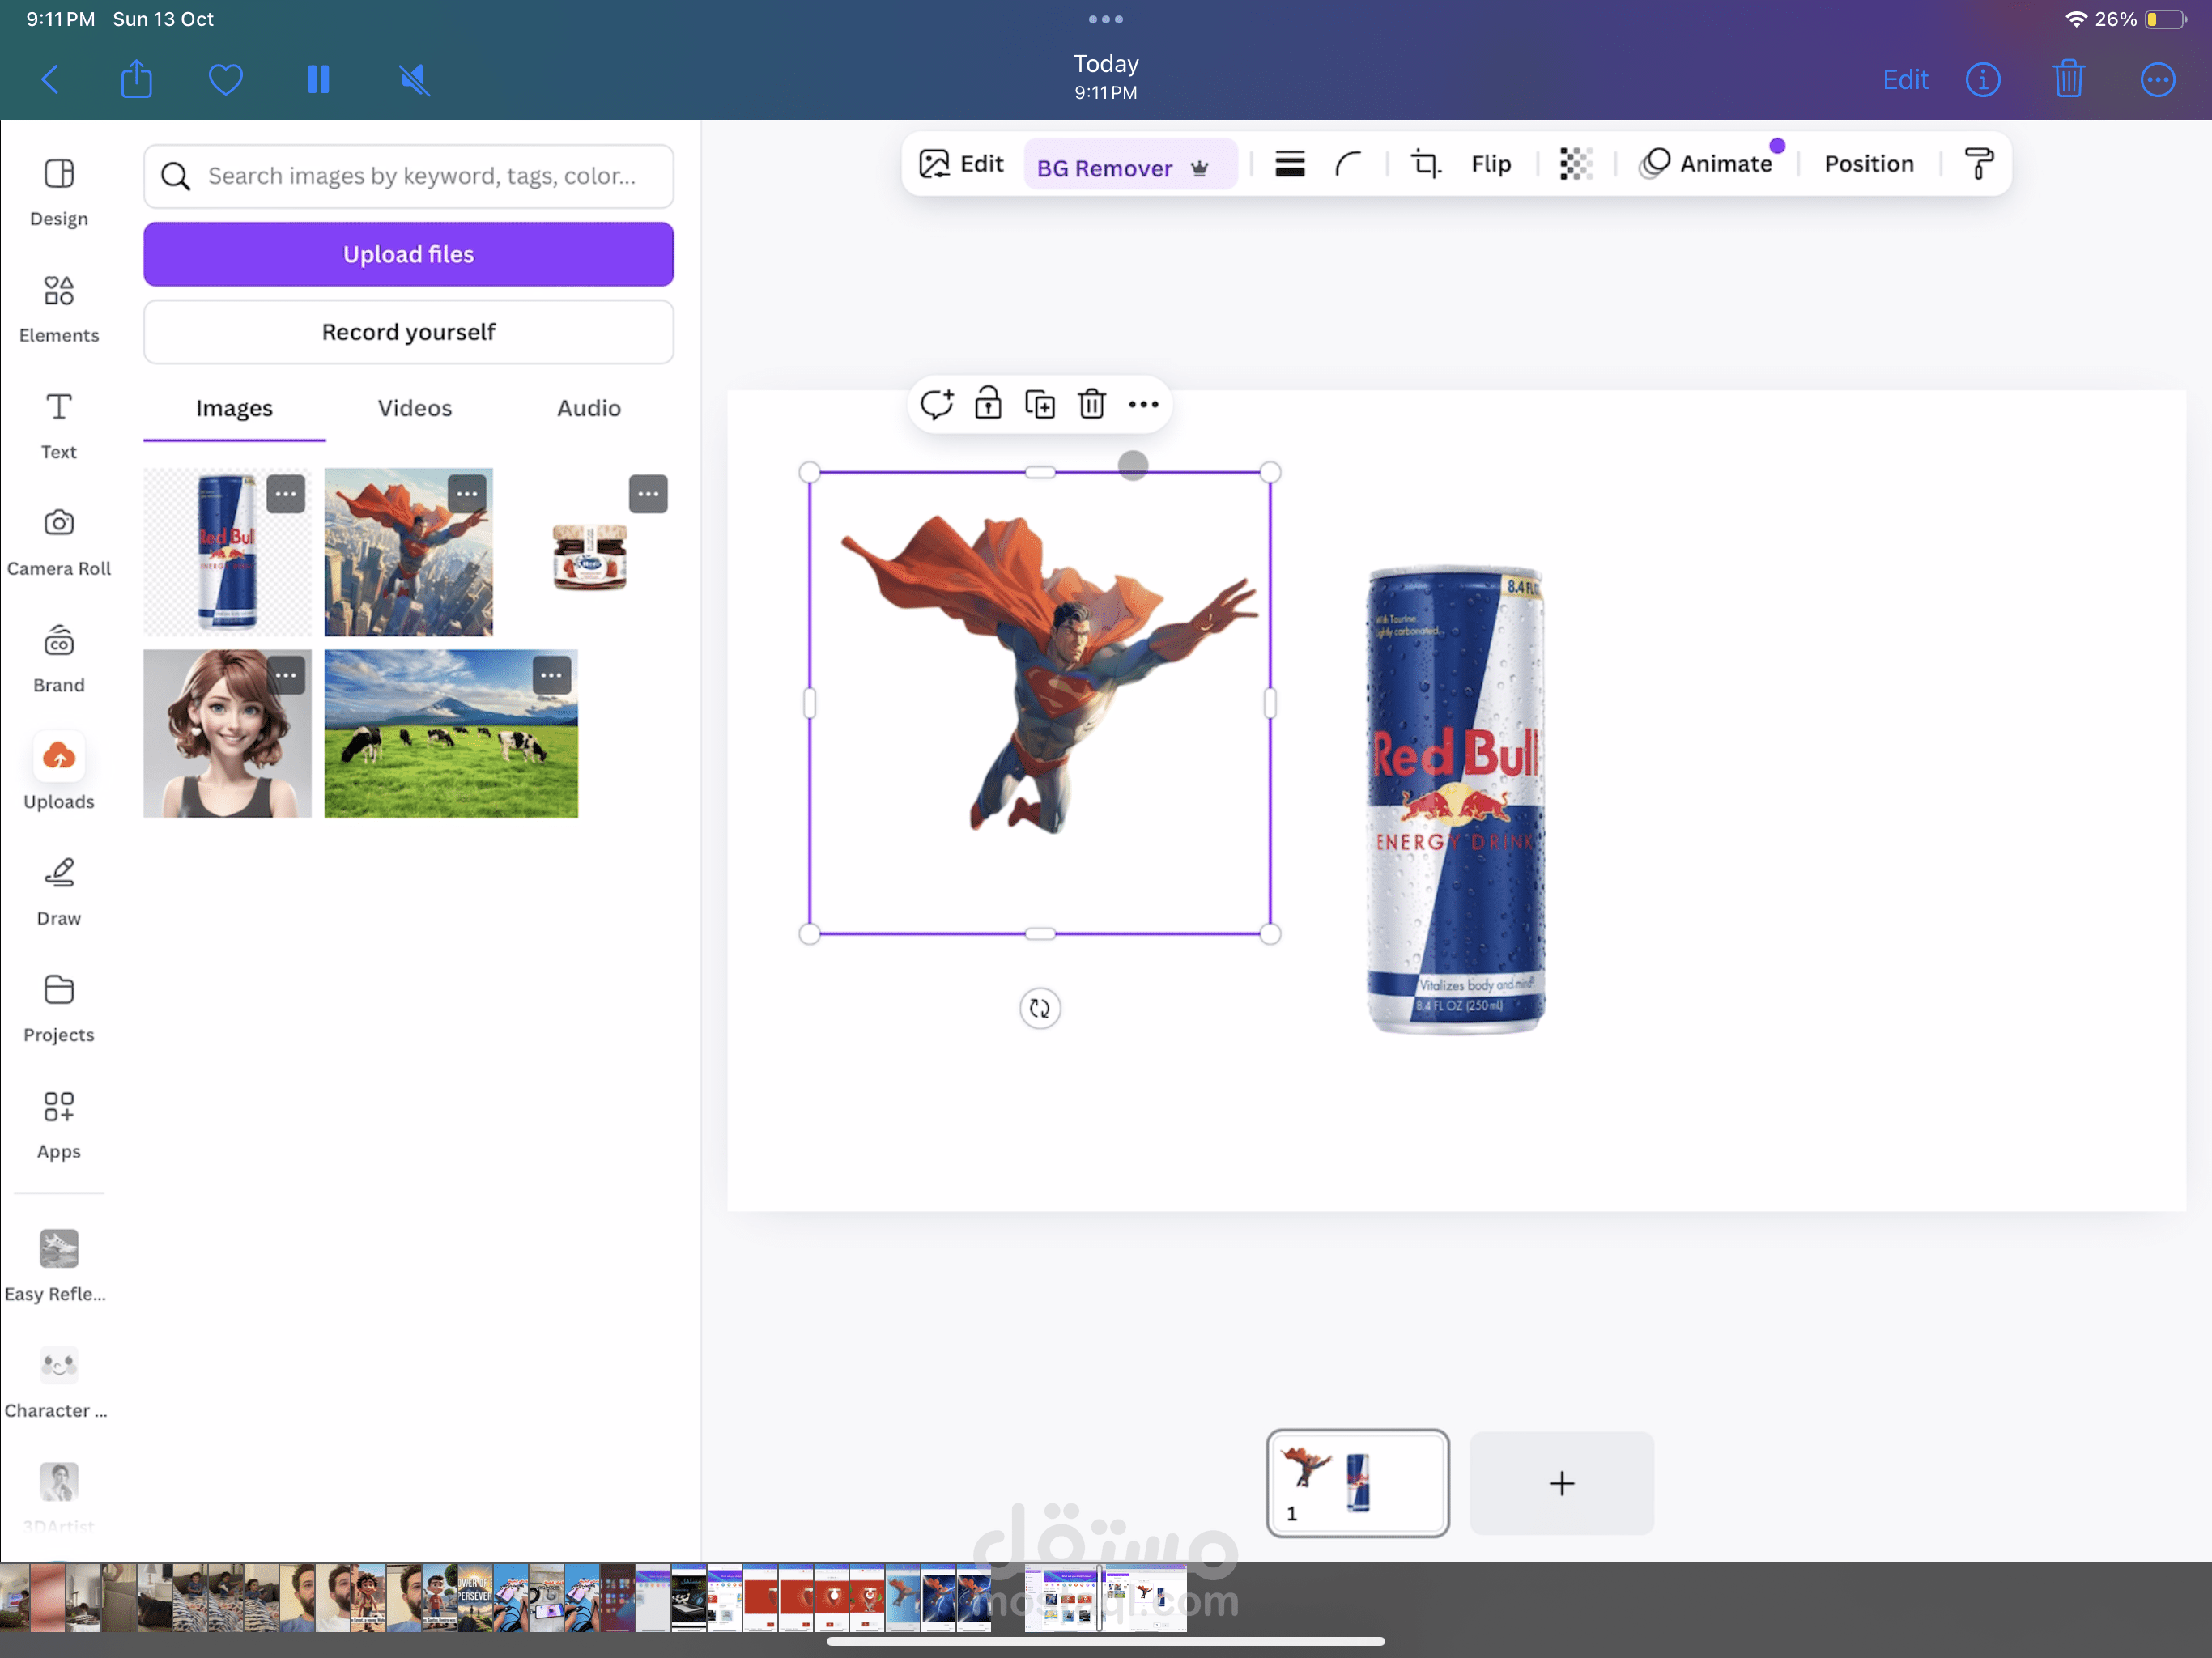
Task: Duplicate the selected Superman image
Action: (x=1040, y=405)
